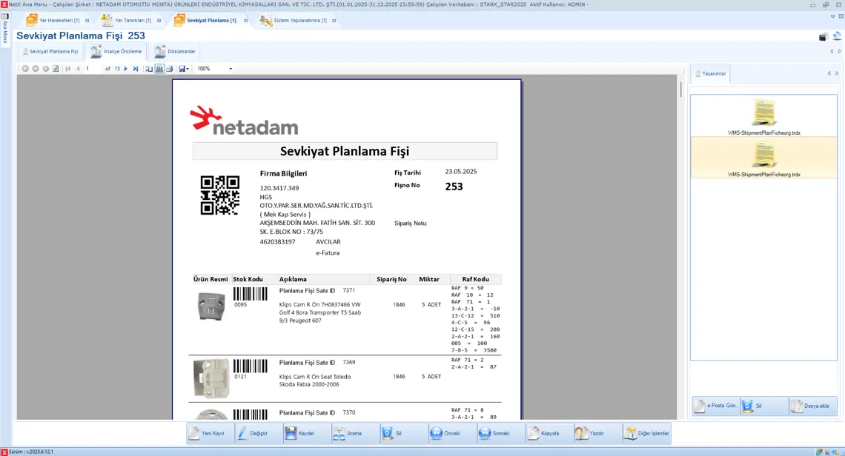Expand the Ana Menü side panel
Viewport: 845px width, 456px height.
click(x=5, y=30)
